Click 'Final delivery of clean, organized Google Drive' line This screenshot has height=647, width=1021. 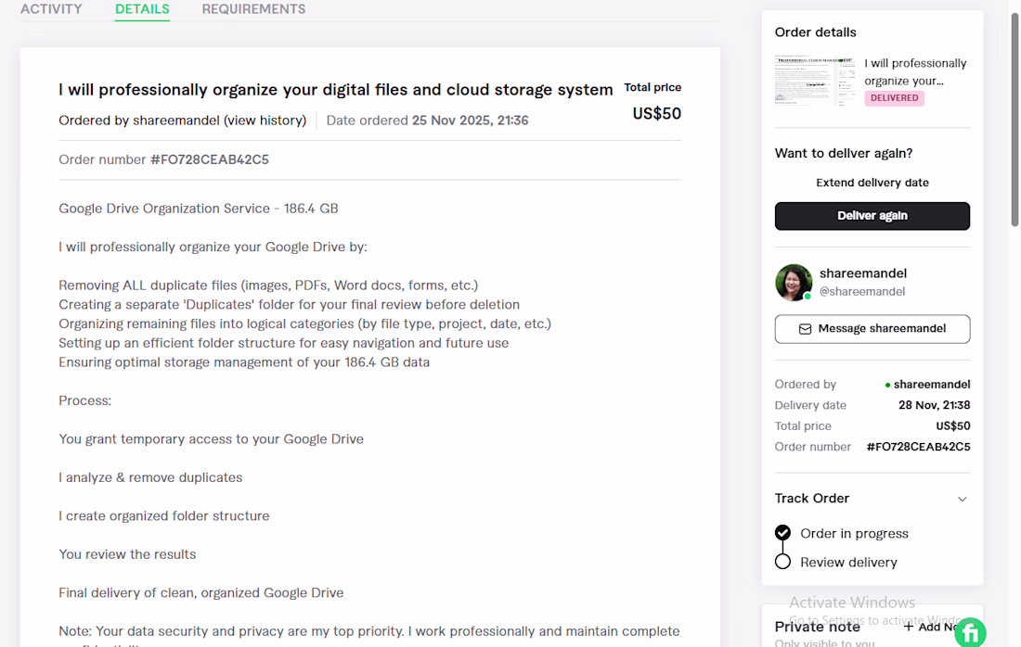coord(201,592)
